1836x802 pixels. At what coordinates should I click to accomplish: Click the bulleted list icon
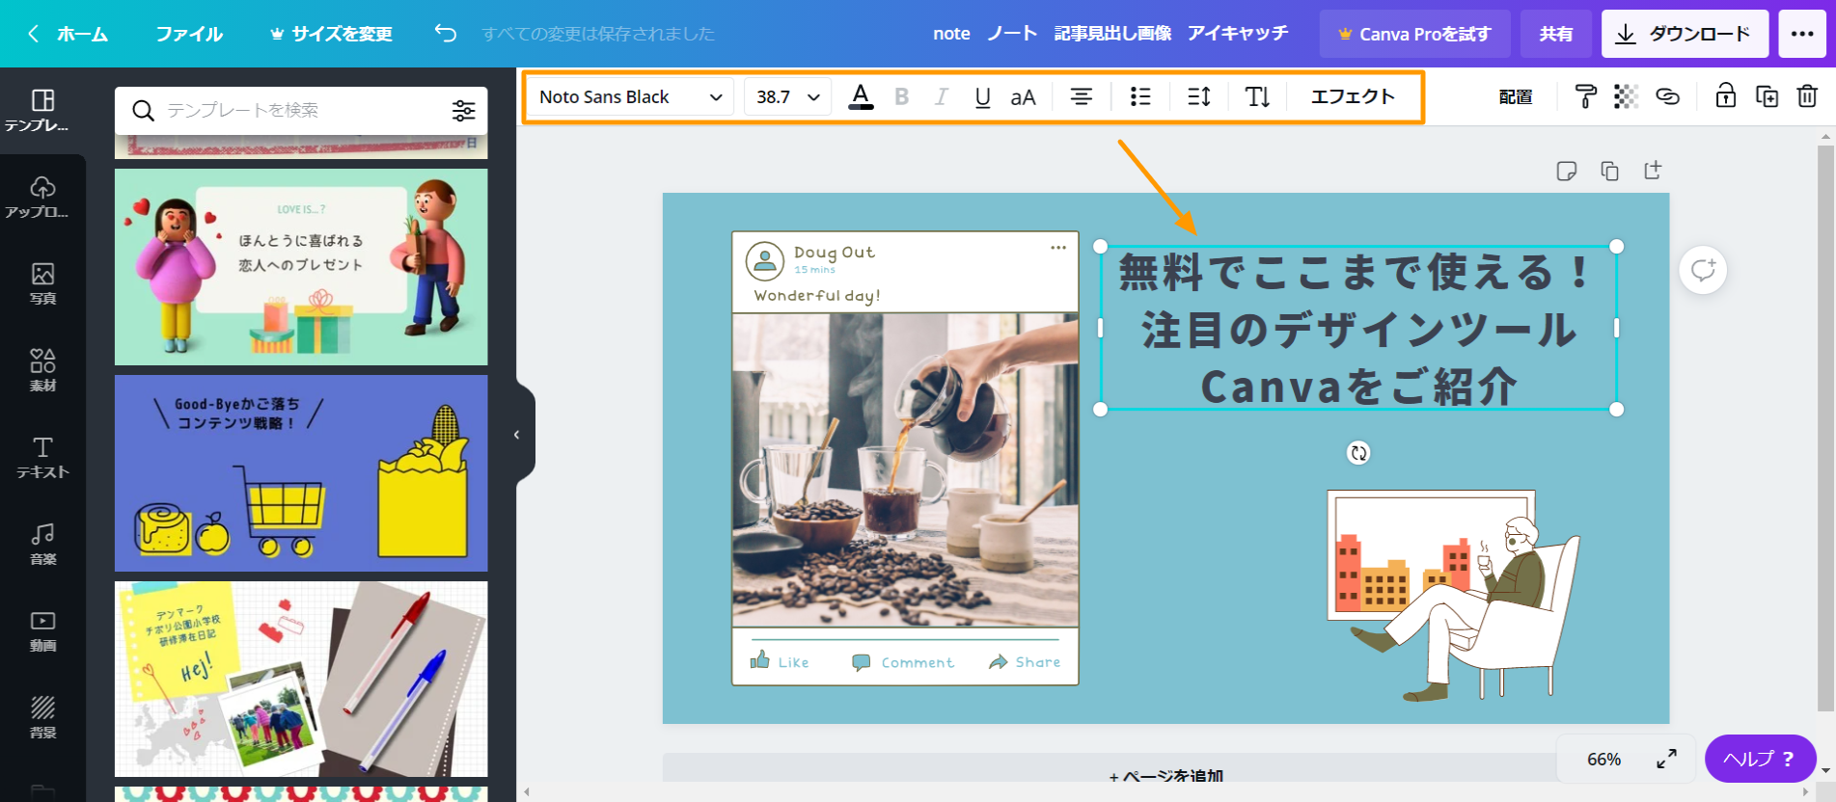coord(1140,96)
